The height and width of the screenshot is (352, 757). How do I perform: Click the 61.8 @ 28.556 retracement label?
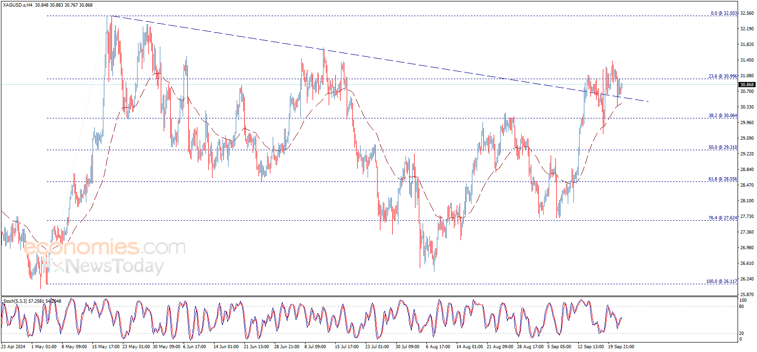(723, 179)
